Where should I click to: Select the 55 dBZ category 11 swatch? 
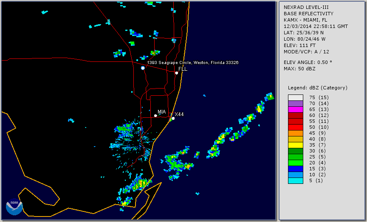[295, 122]
